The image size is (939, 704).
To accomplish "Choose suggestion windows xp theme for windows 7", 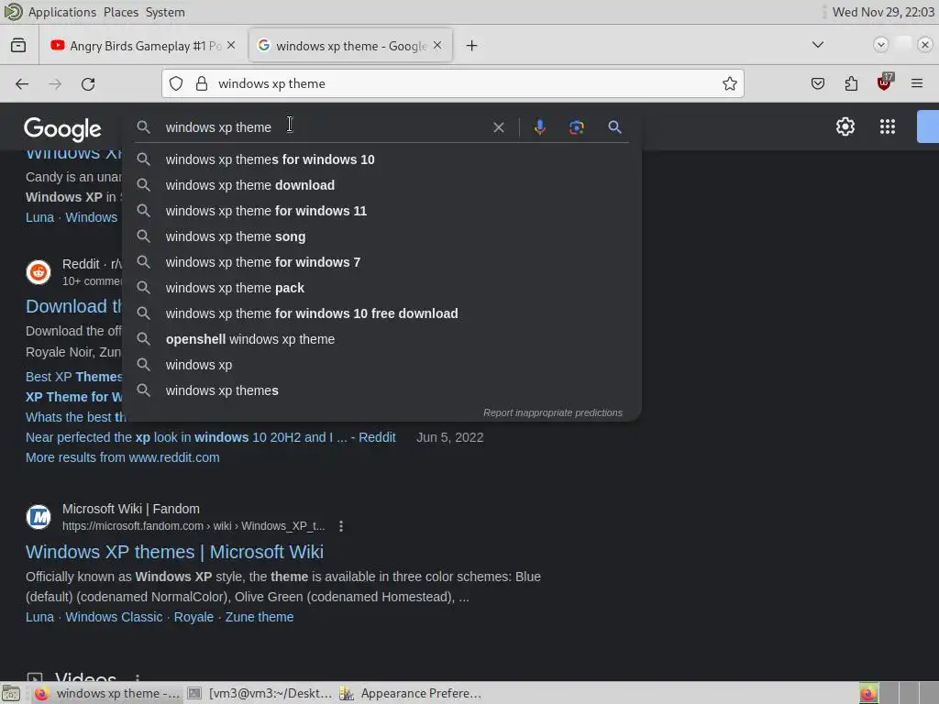I will click(381, 262).
